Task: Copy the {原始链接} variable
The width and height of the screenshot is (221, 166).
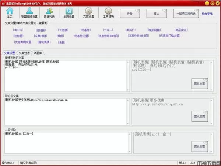Action: click(x=154, y=30)
